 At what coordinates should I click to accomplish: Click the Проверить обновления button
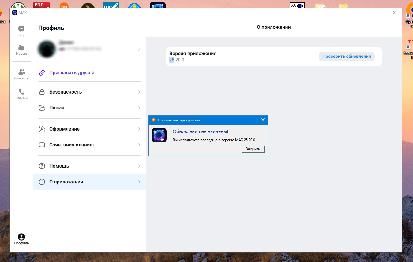(x=347, y=57)
